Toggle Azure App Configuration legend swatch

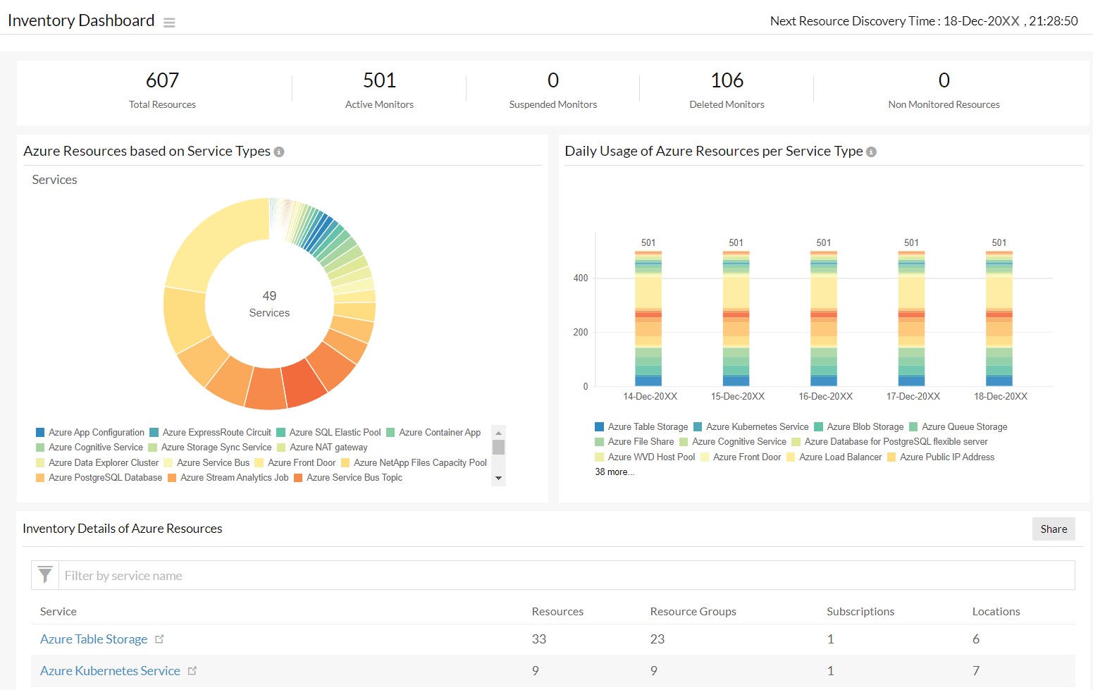click(40, 433)
